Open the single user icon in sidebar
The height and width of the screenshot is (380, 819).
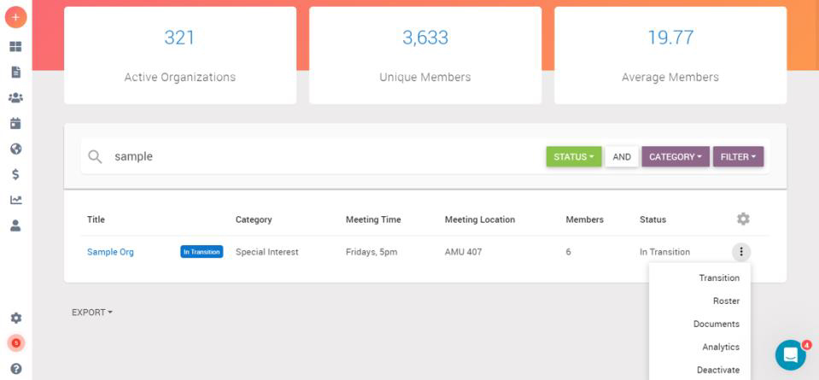point(15,225)
